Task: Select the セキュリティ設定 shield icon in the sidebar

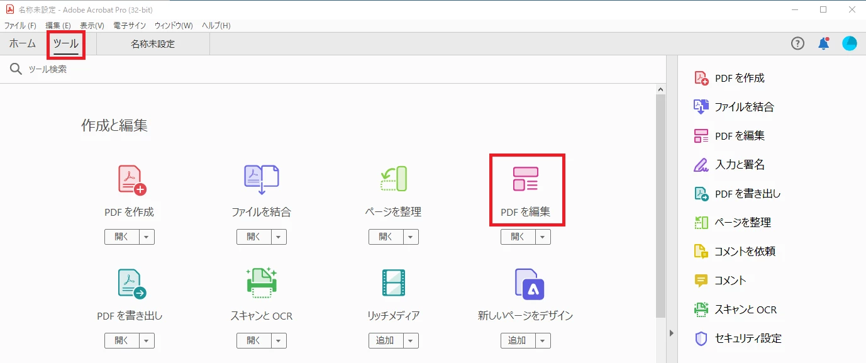Action: pyautogui.click(x=701, y=338)
